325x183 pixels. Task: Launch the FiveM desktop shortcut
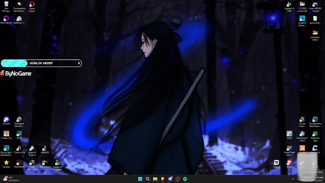coord(302,149)
